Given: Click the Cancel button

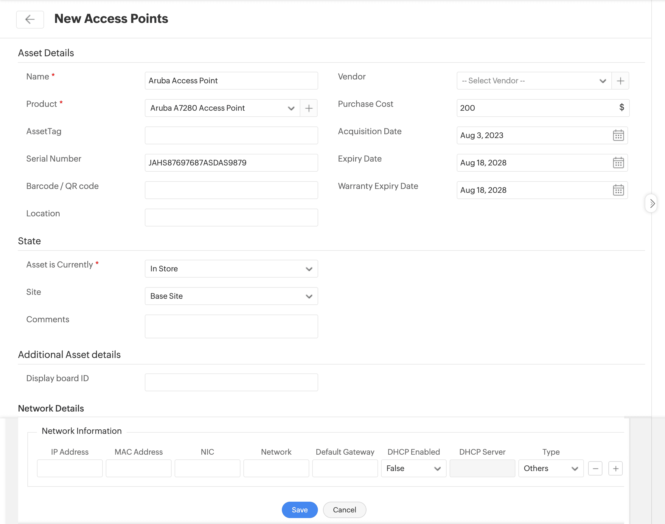Looking at the screenshot, I should (x=344, y=510).
